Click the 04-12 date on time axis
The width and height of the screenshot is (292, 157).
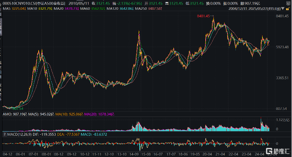[x=8, y=154]
